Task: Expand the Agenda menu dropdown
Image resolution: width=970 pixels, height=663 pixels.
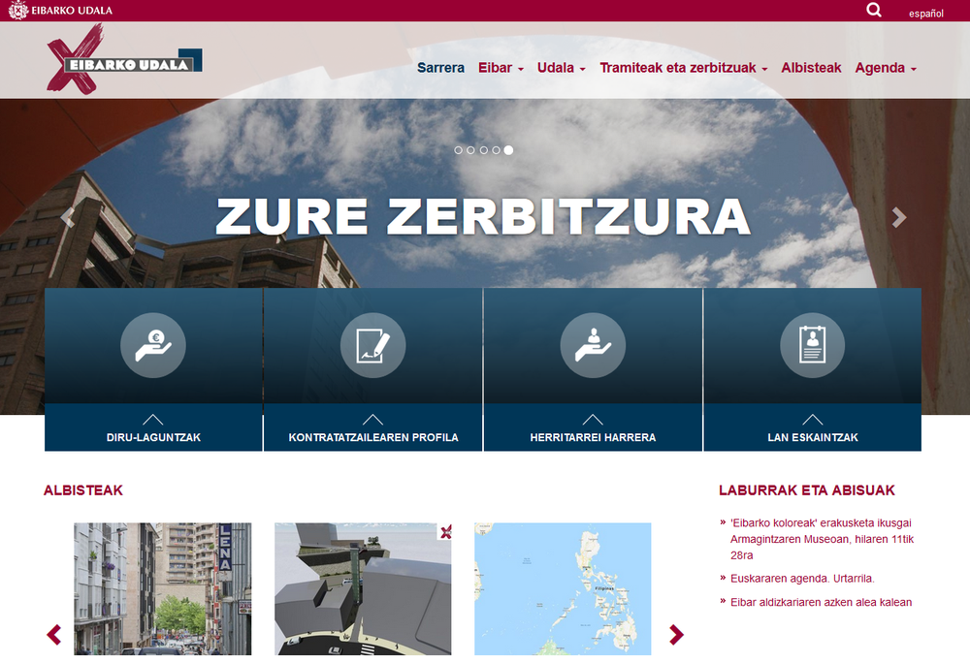Action: point(886,68)
